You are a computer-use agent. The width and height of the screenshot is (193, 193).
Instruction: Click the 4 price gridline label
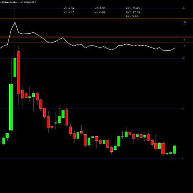[183, 159]
